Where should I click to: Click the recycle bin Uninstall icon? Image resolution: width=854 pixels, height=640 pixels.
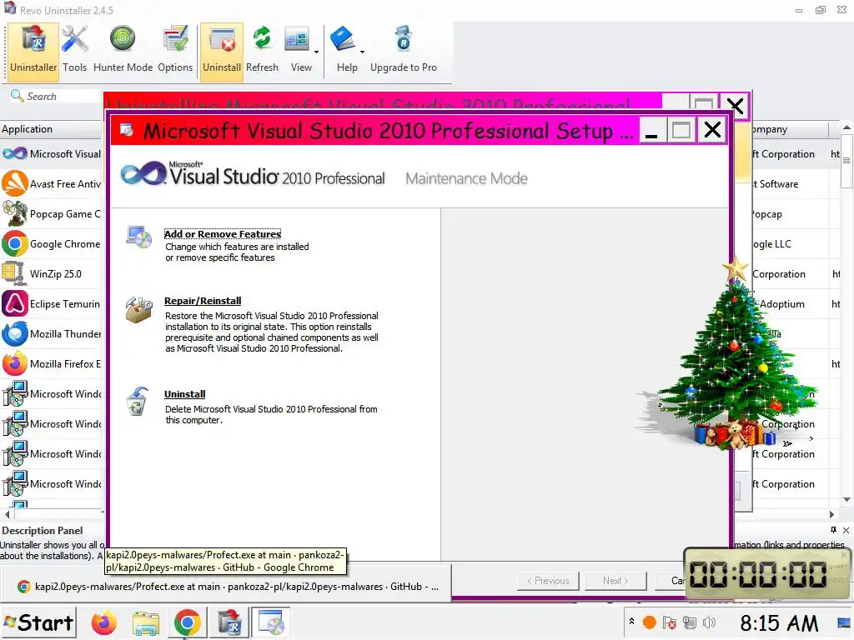click(x=138, y=402)
